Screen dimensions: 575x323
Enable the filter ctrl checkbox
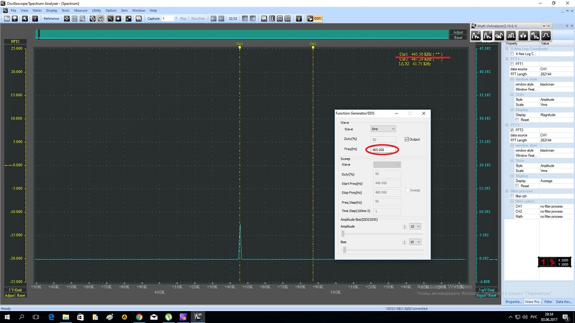512,196
